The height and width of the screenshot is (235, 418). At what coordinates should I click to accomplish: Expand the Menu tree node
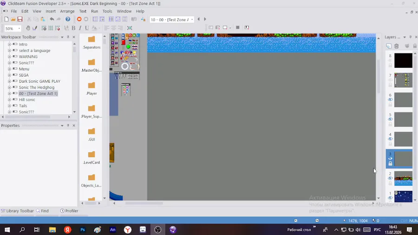tap(9, 69)
